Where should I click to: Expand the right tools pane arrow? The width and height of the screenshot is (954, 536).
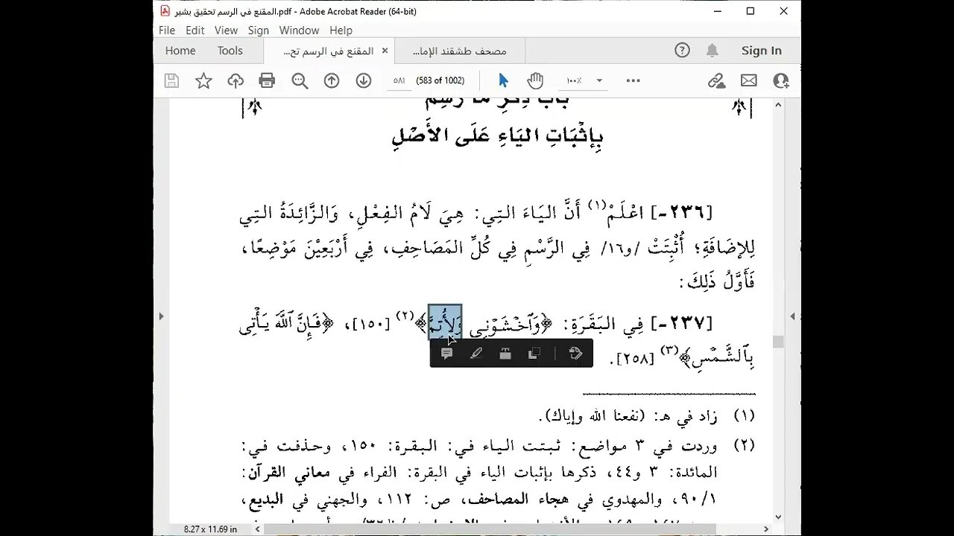[x=793, y=316]
